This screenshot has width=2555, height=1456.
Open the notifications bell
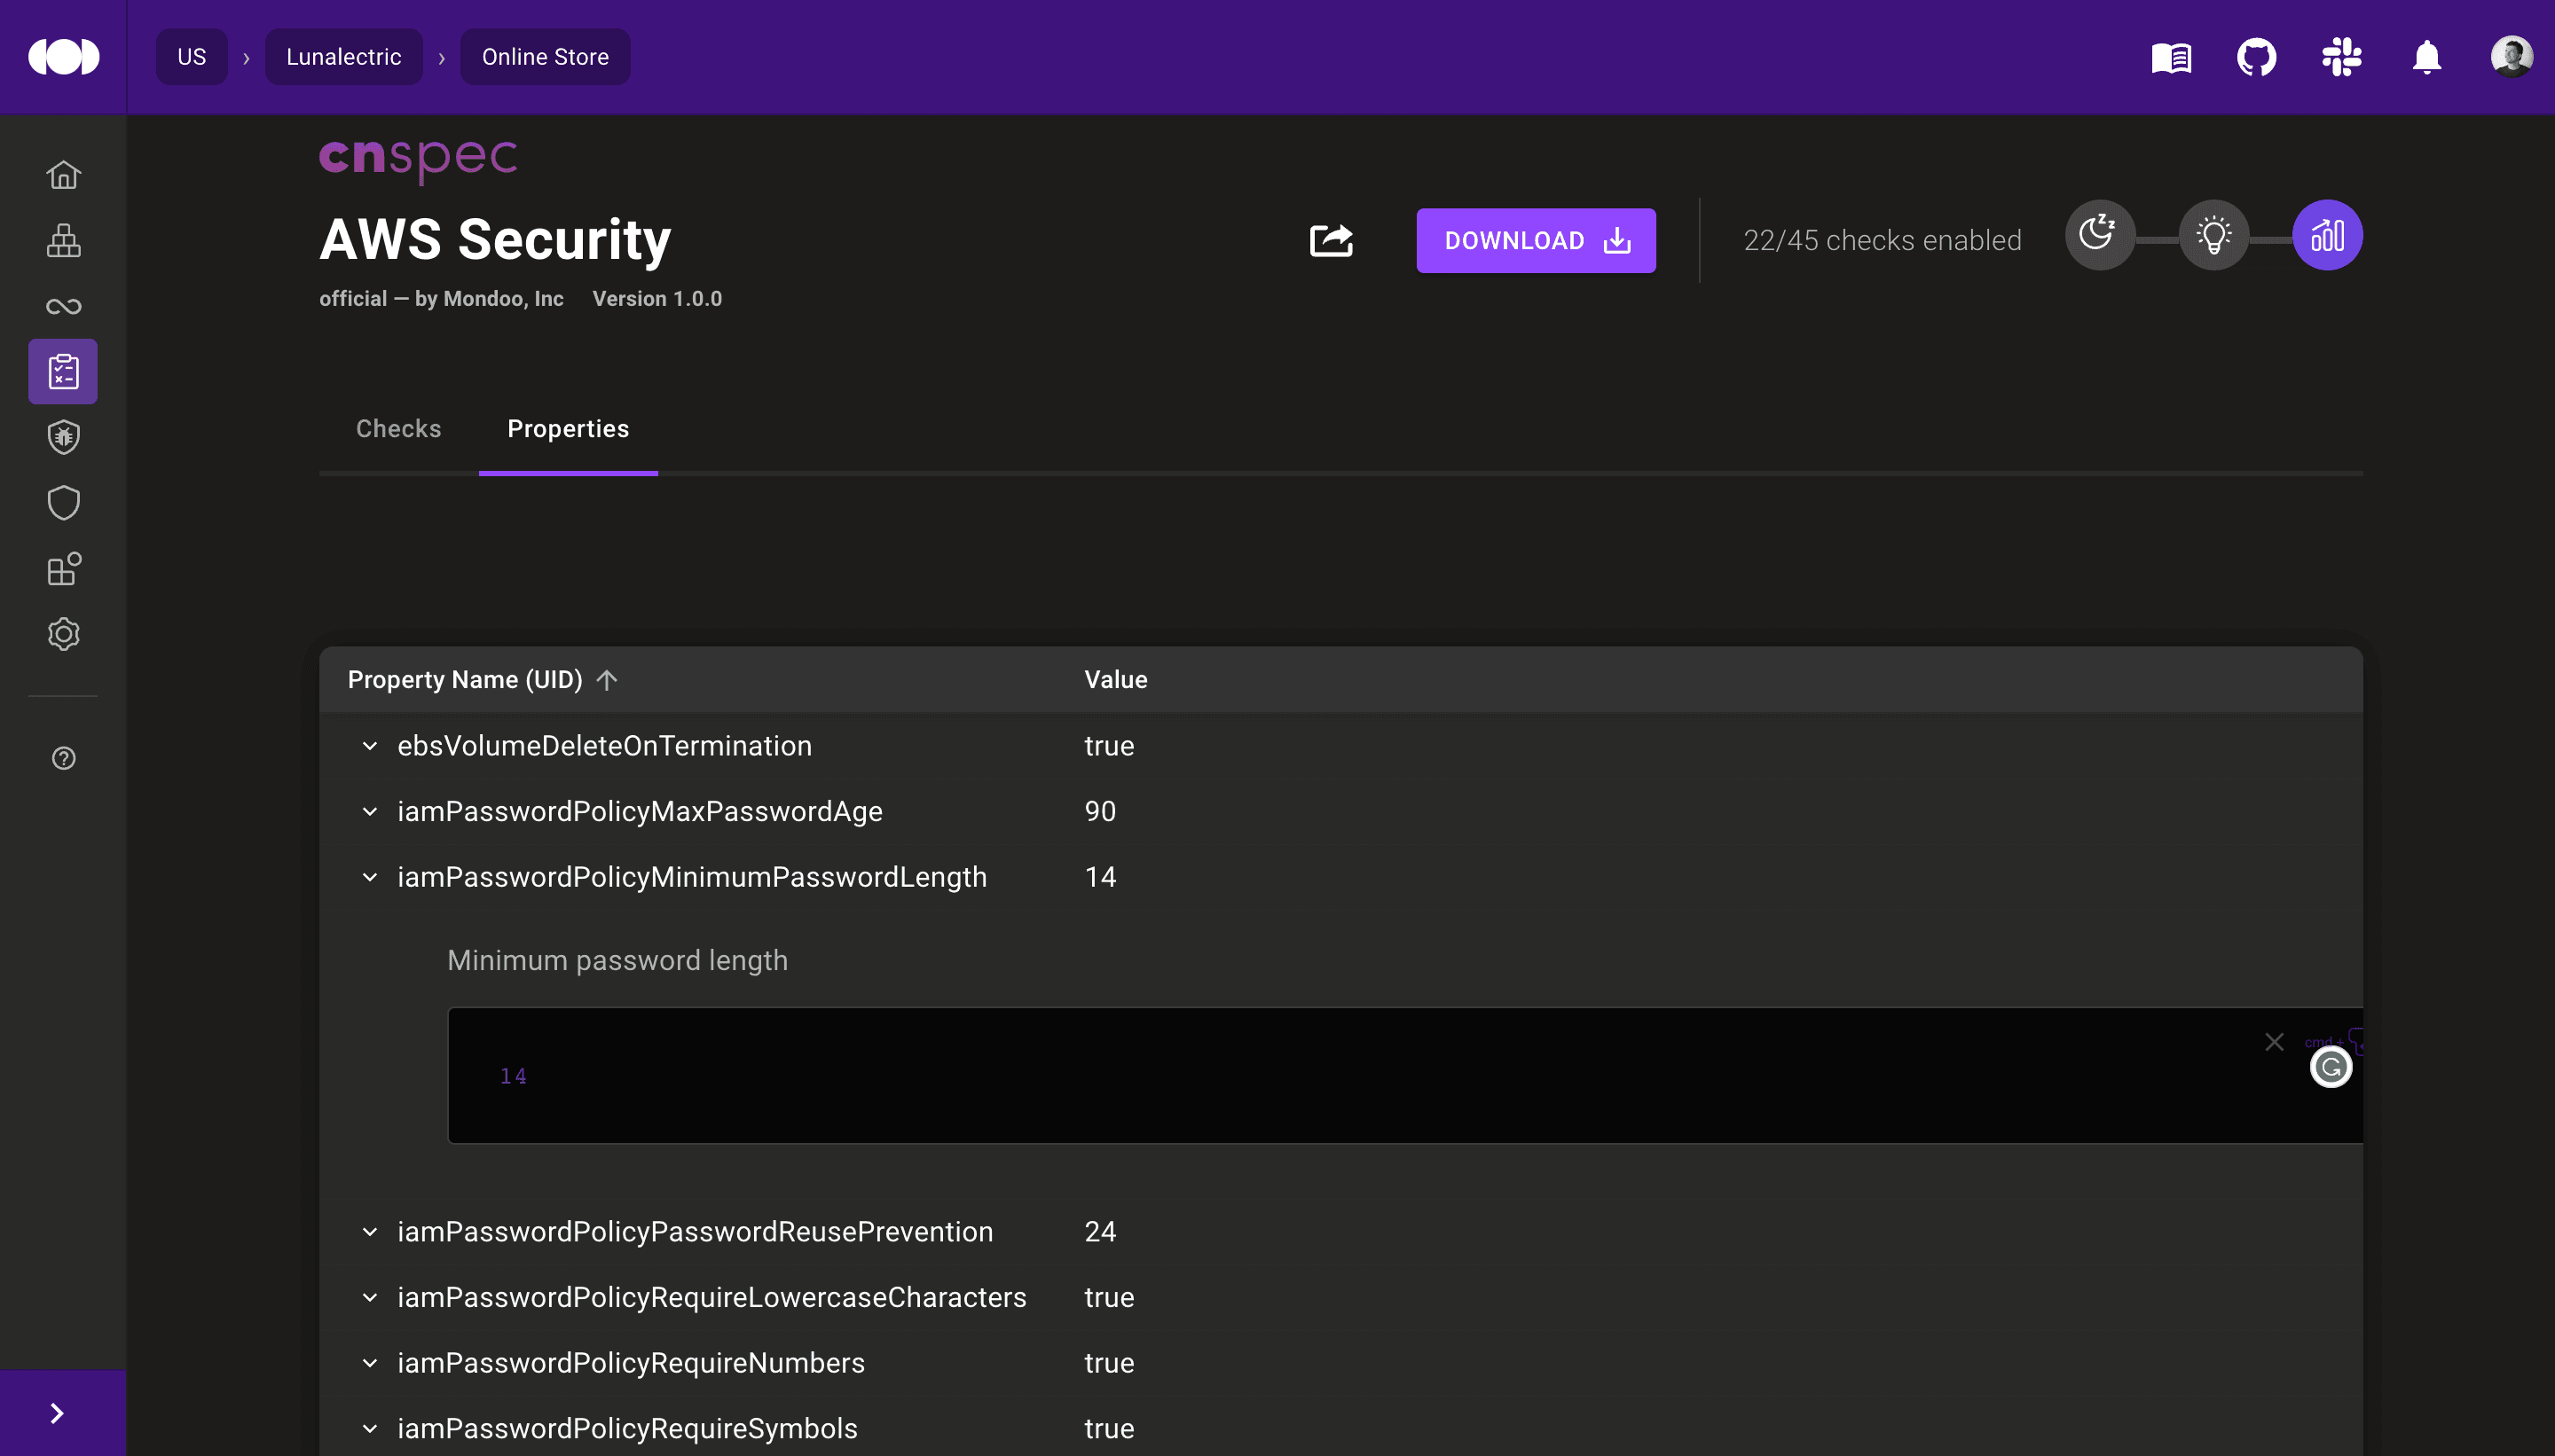[2426, 57]
